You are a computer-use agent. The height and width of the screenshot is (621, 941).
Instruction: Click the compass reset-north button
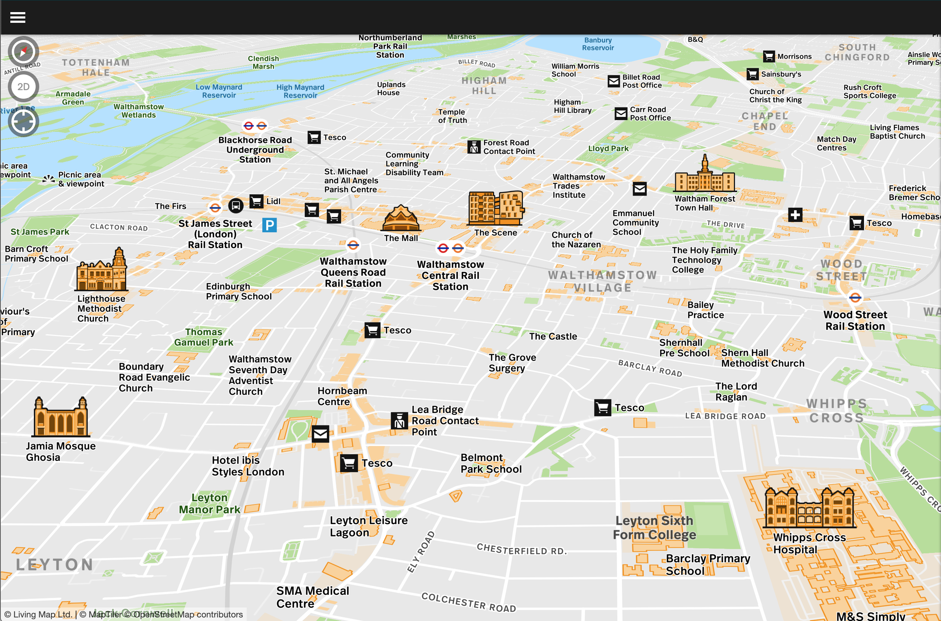point(24,52)
